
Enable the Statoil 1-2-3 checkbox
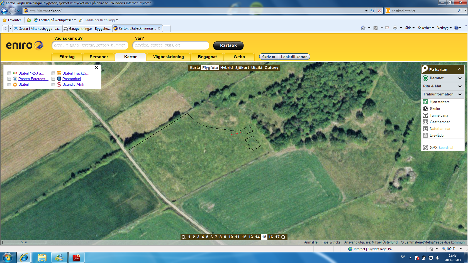9,73
